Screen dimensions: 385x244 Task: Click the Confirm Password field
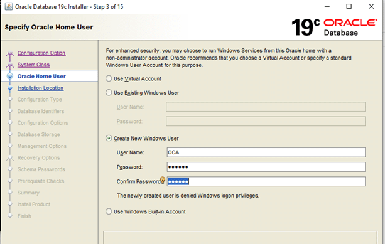[x=266, y=181]
